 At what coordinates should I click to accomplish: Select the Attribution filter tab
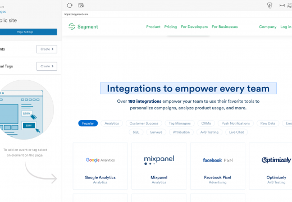(x=181, y=132)
